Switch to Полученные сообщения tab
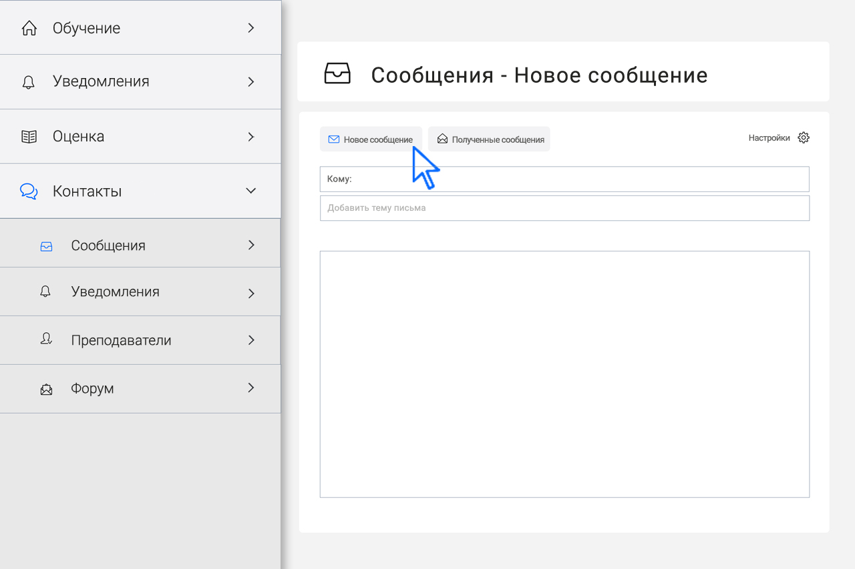 pos(489,139)
